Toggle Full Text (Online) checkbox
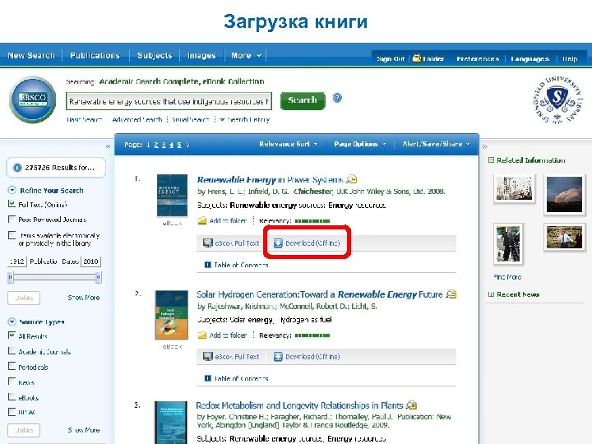 click(12, 204)
